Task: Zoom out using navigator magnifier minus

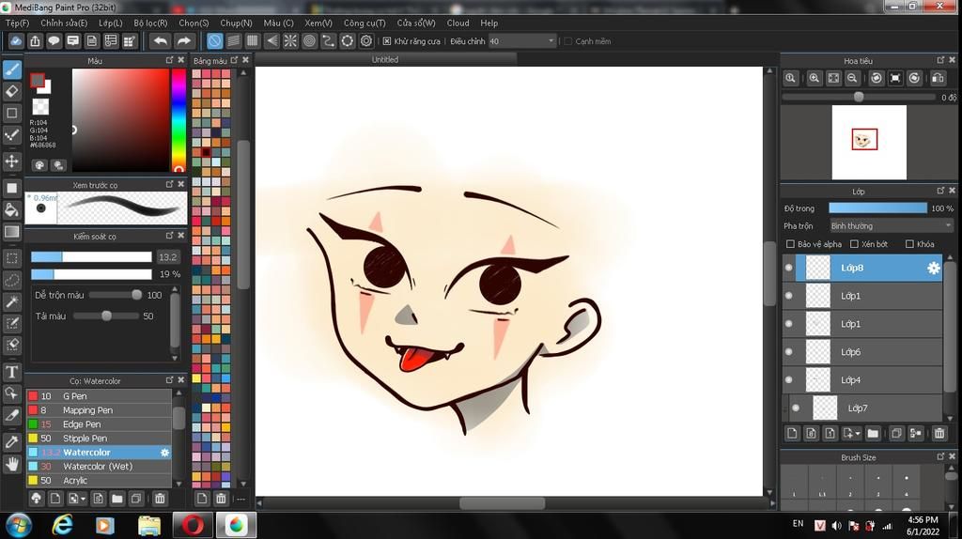Action: coord(852,78)
